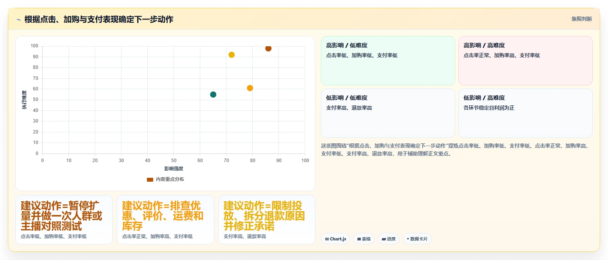Click the dark orange data point near 98
Viewport: 608px width, 260px height.
(x=268, y=48)
